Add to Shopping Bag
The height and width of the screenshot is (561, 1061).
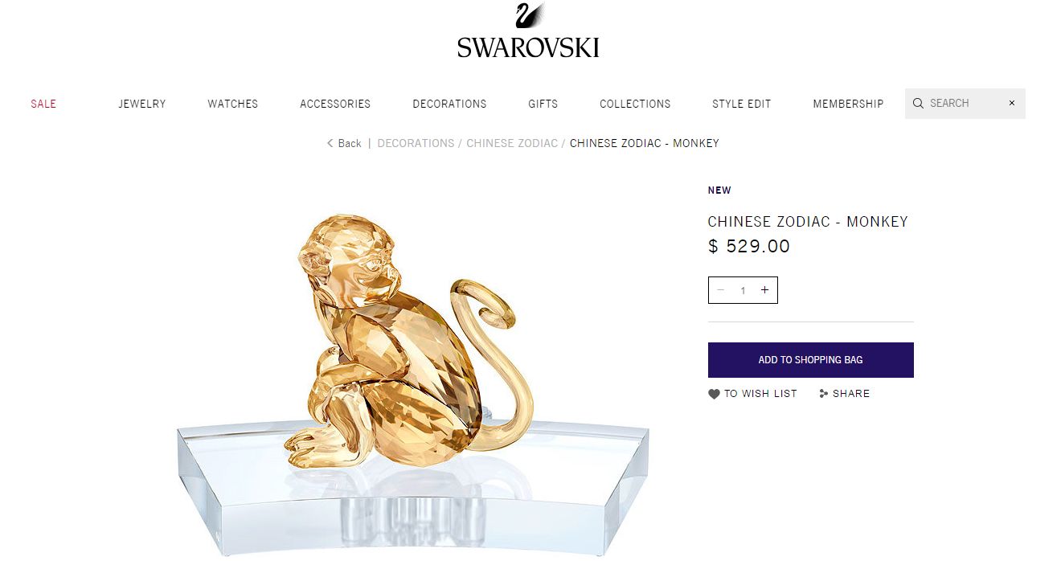pos(810,360)
